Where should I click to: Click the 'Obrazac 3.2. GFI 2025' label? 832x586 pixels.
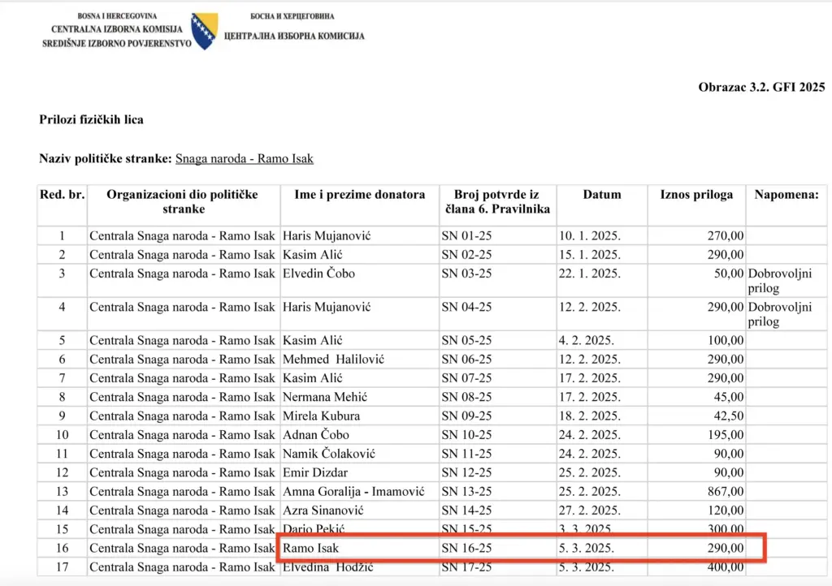tap(761, 87)
